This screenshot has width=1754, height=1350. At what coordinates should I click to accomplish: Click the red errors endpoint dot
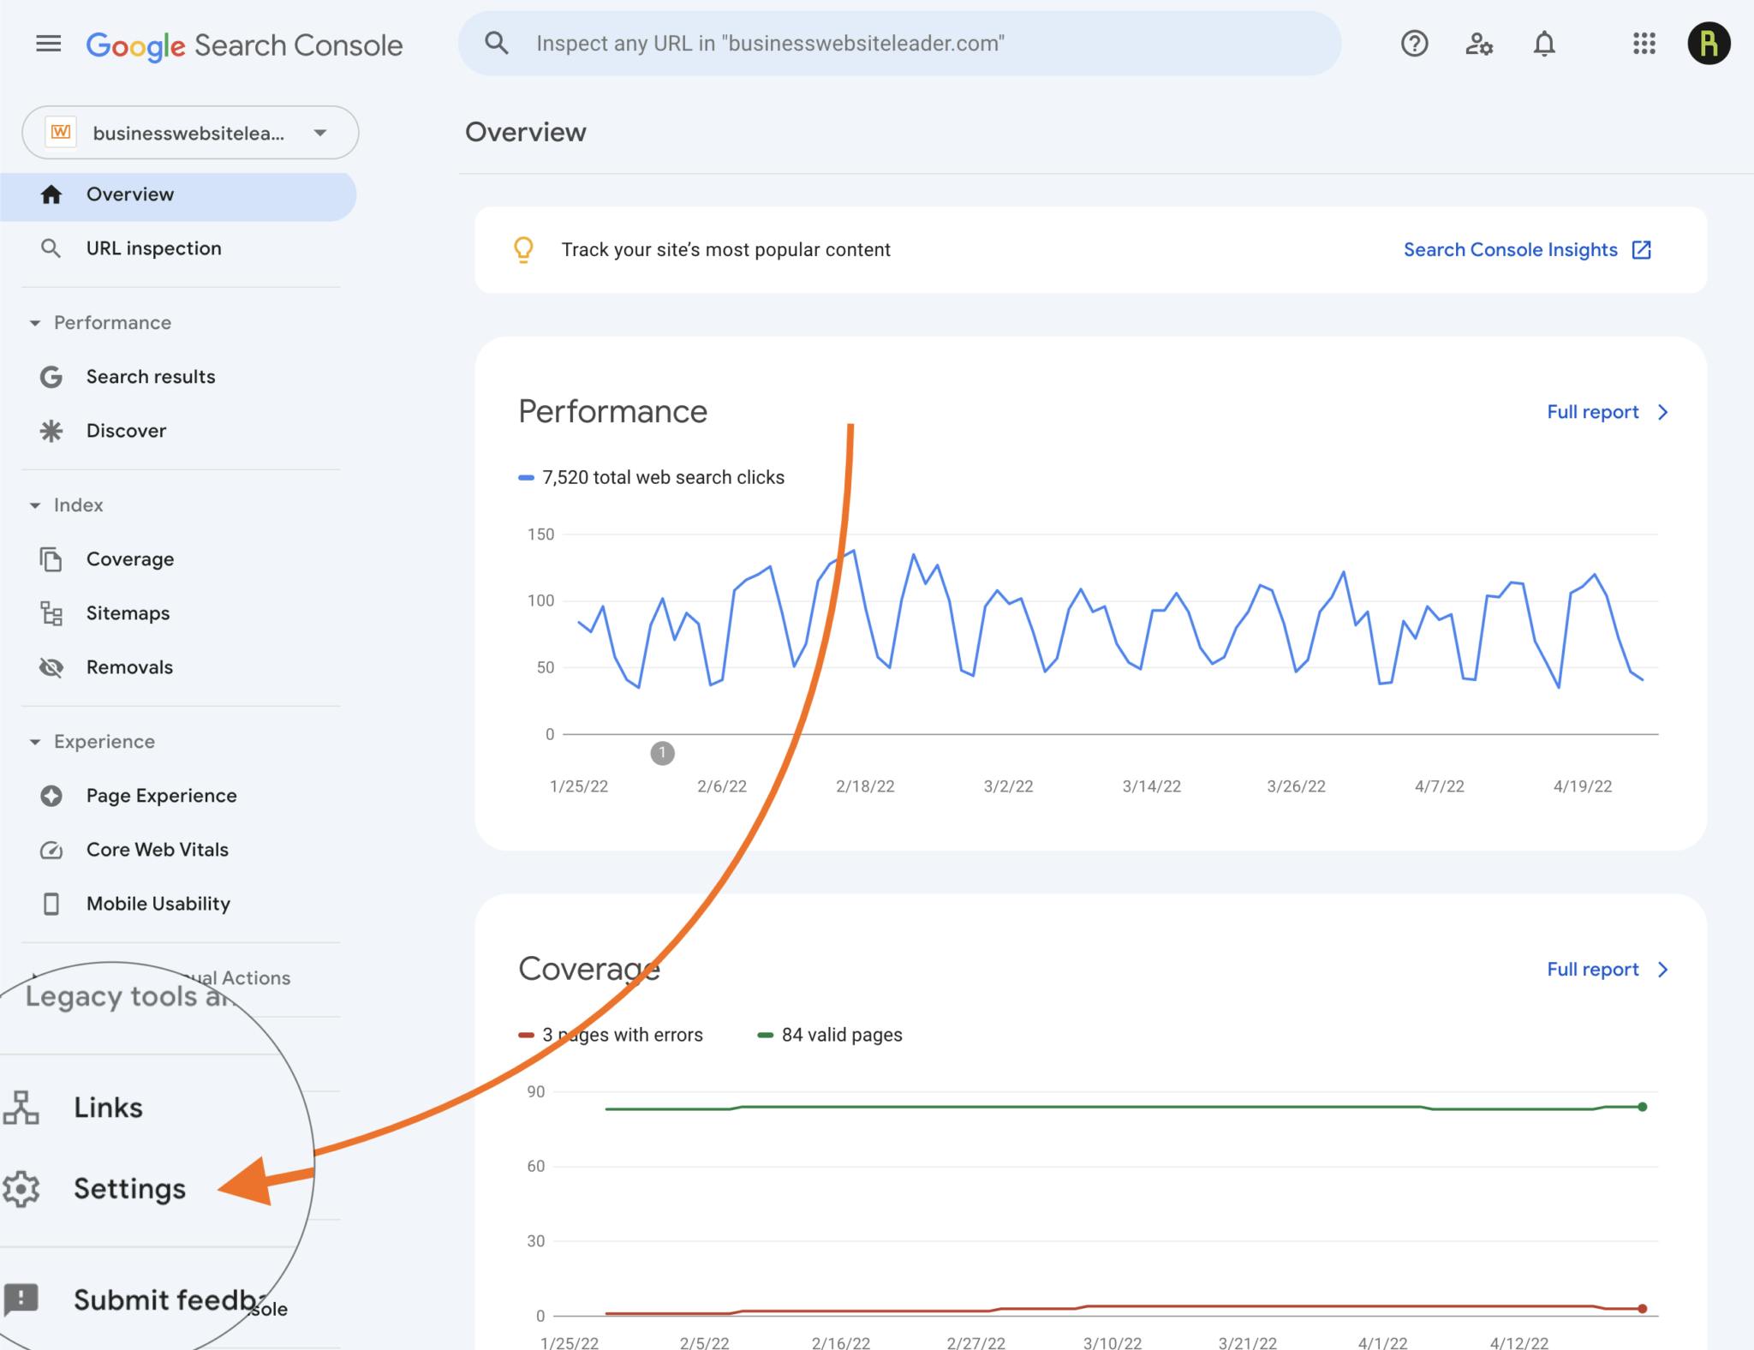tap(1643, 1308)
